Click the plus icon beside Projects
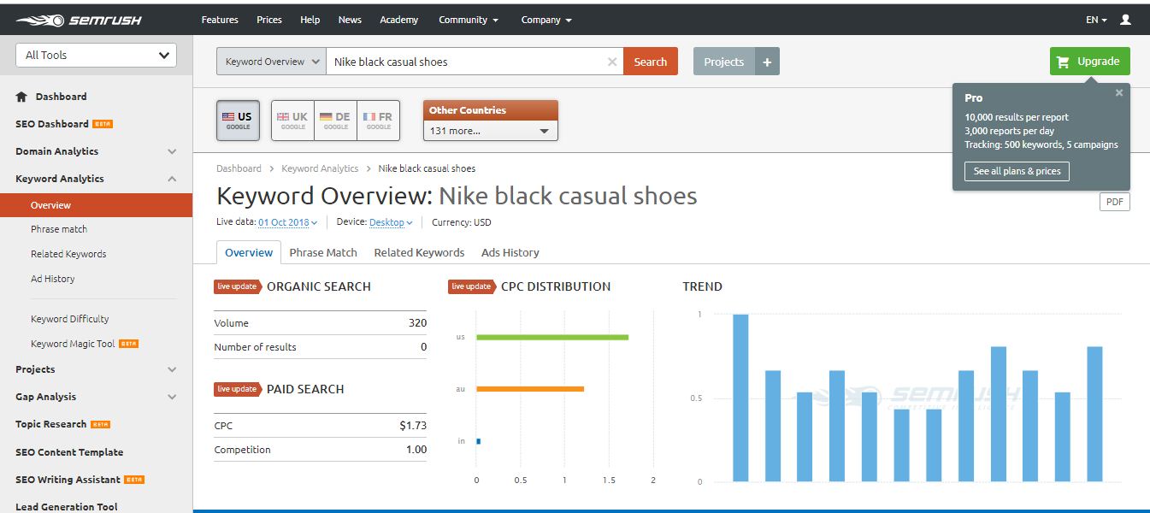 tap(767, 62)
